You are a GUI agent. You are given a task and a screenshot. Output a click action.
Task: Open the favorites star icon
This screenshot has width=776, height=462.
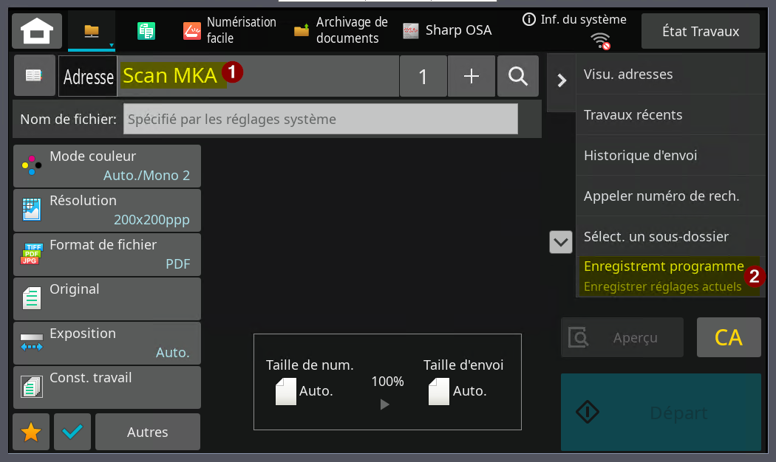coord(31,432)
